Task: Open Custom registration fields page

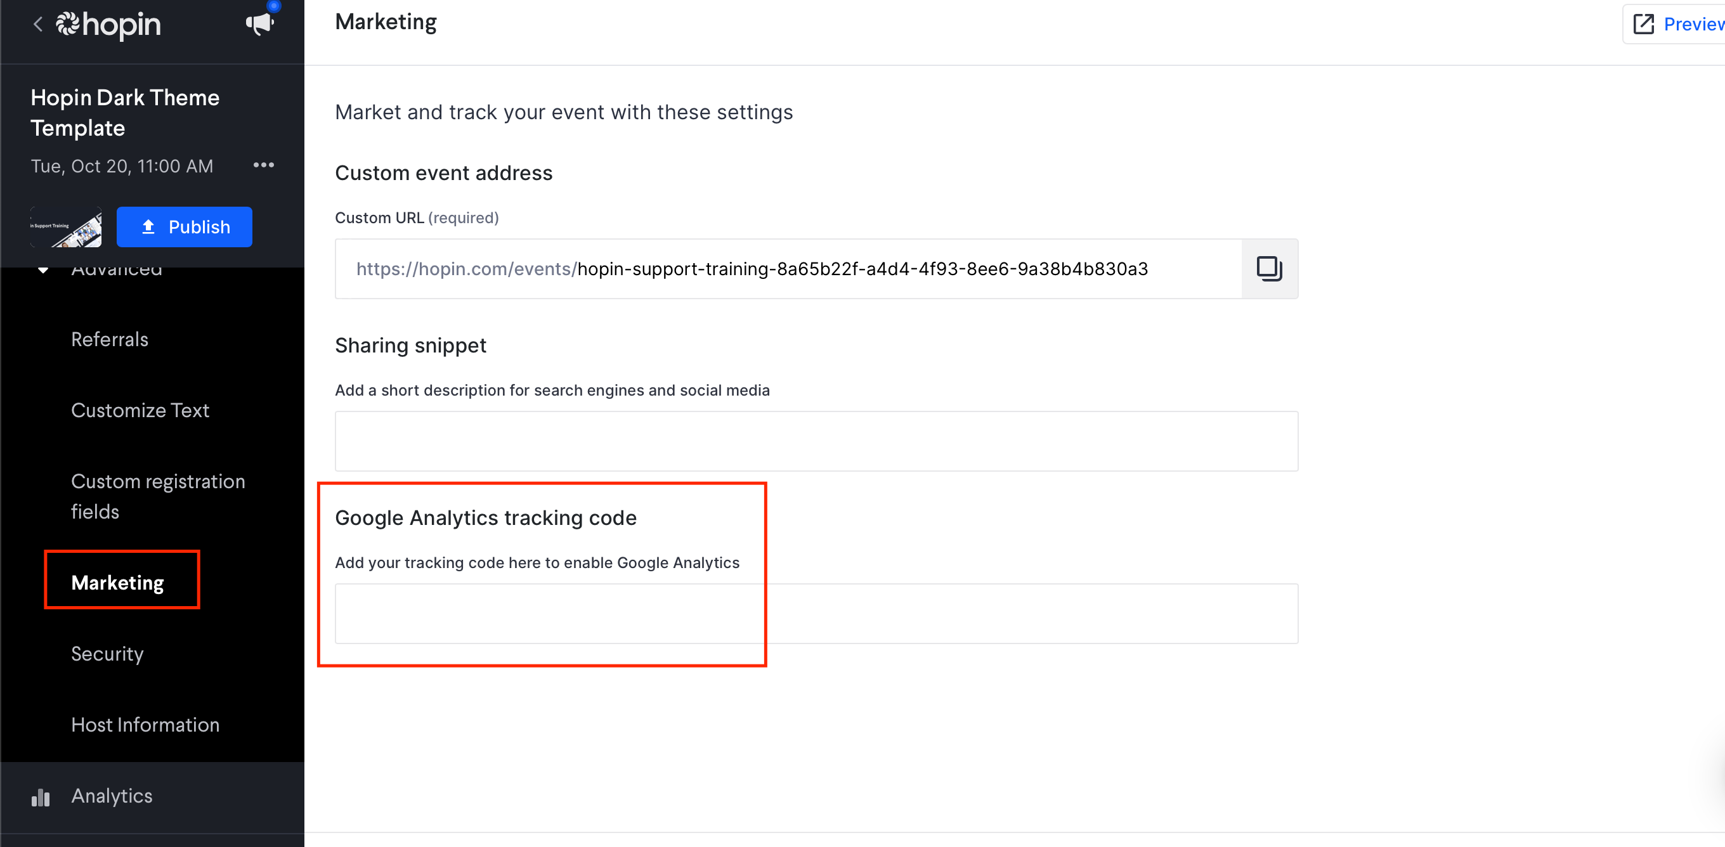Action: tap(158, 497)
